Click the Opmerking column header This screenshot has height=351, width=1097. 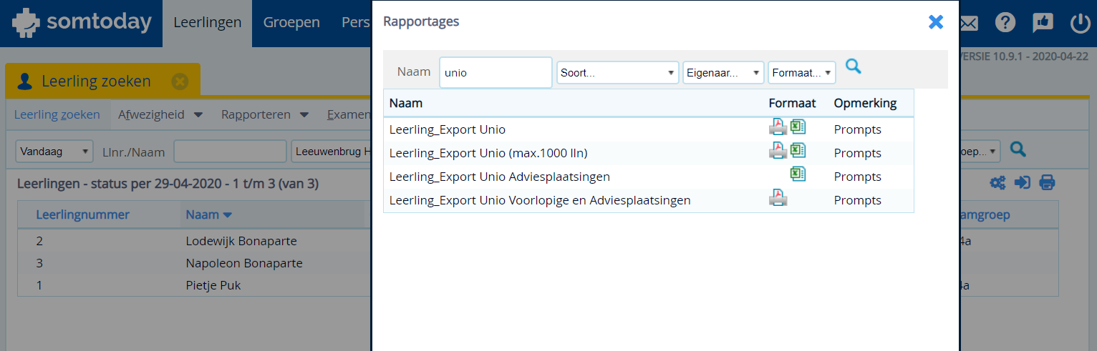(866, 103)
